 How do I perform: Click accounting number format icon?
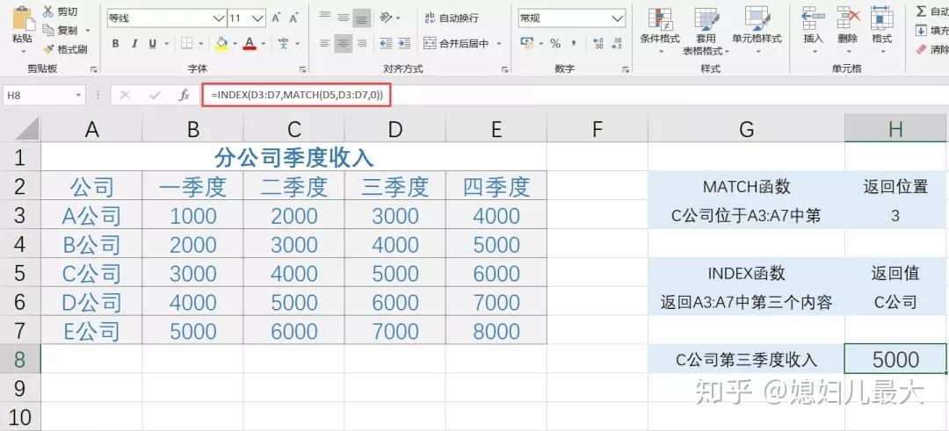527,44
